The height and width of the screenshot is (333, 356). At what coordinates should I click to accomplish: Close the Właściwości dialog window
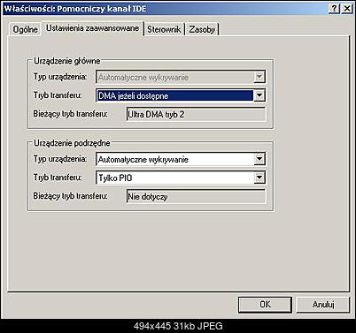tap(347, 9)
